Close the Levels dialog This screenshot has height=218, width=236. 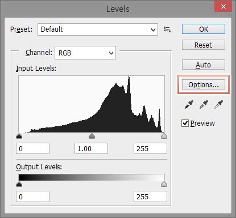[223, 7]
